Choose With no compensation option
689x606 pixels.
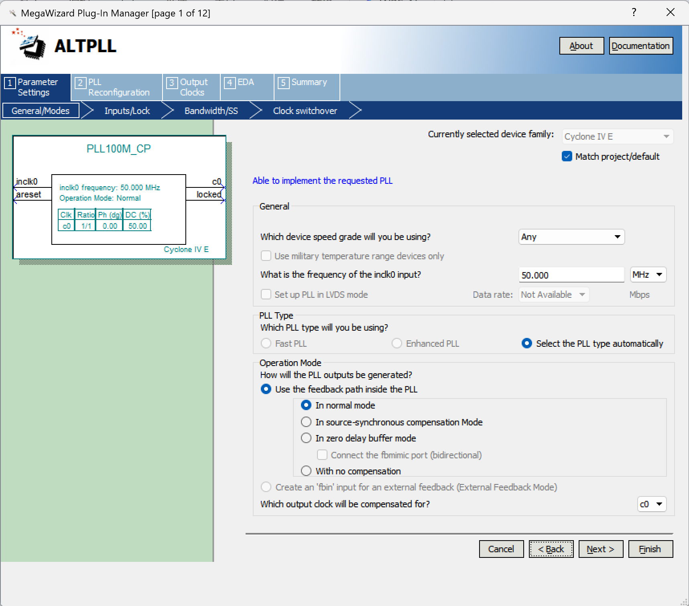click(306, 471)
